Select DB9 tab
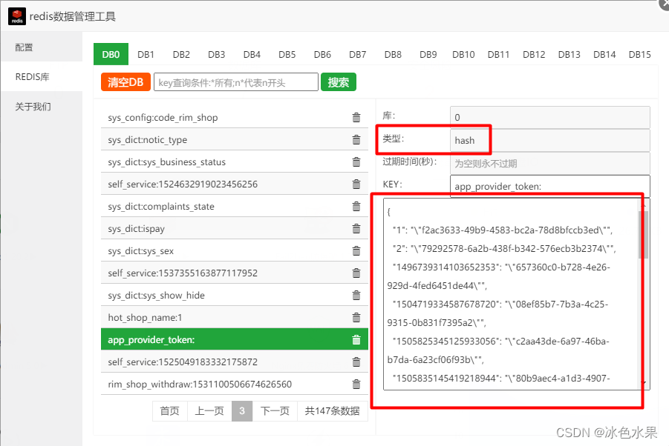This screenshot has height=446, width=669. pos(428,55)
